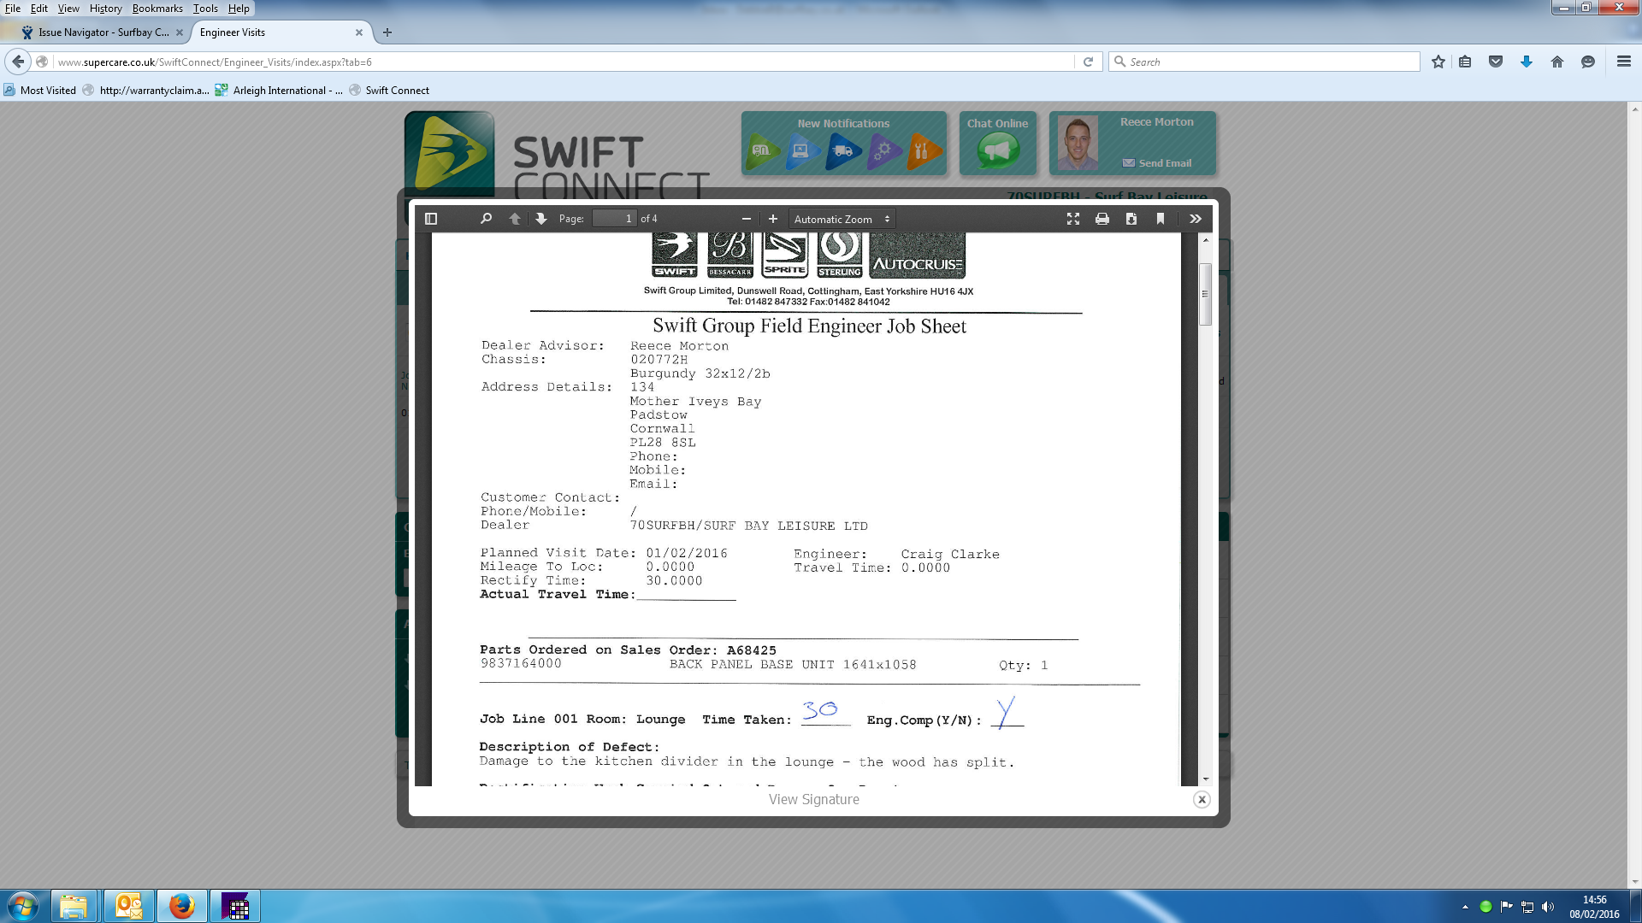Zoom out with the minus button
Screen dimensions: 1642x923
coord(747,219)
